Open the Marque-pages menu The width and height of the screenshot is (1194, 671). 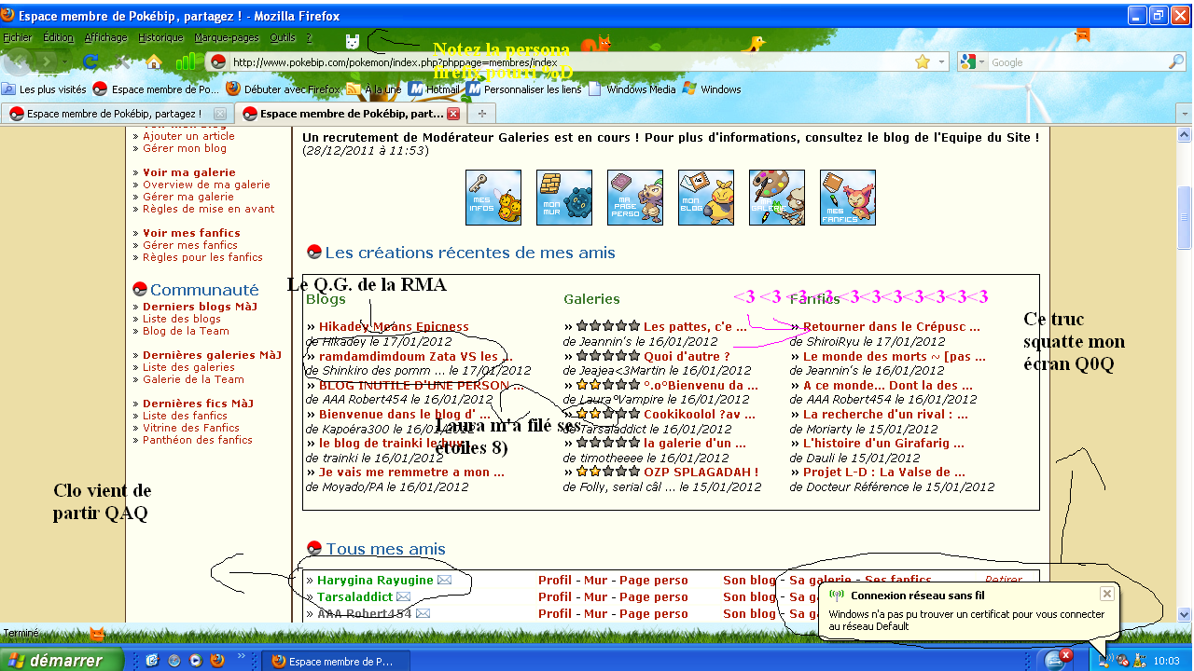[227, 37]
